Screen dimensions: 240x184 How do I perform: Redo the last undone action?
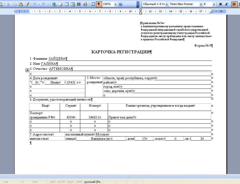click(44, 4)
